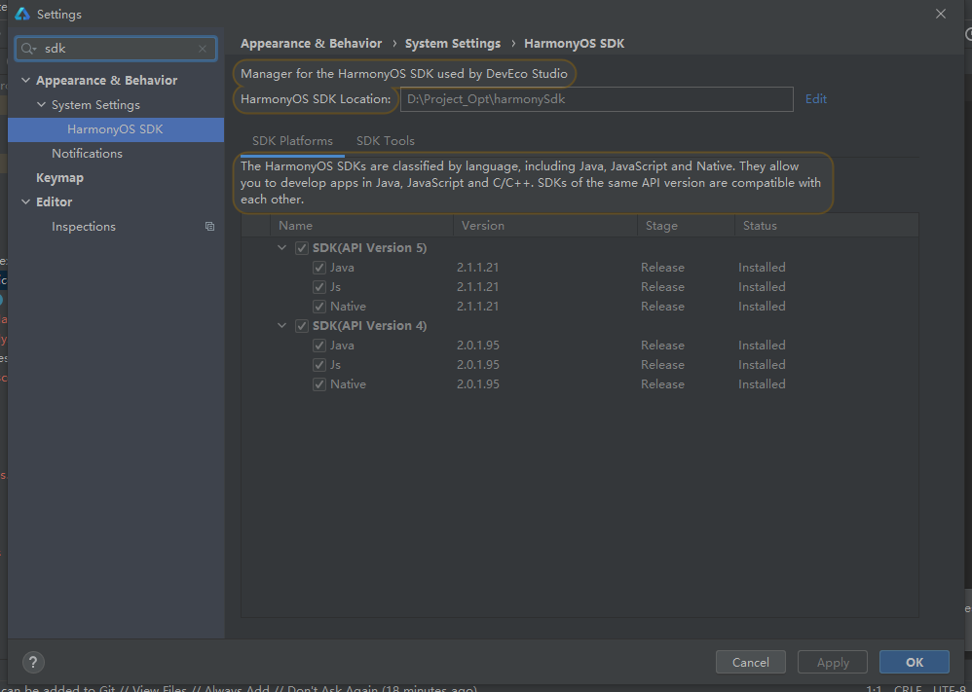Click the DevEco Studio logo in the title bar

22,14
